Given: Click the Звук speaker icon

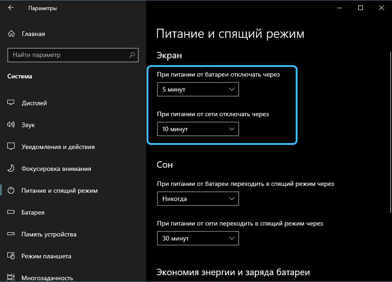Looking at the screenshot, I should (x=11, y=125).
